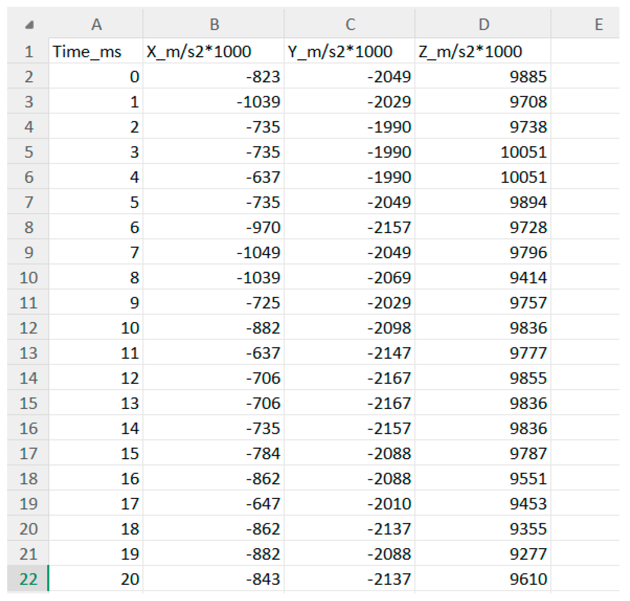
Task: Select row 22 header
Action: (x=28, y=579)
